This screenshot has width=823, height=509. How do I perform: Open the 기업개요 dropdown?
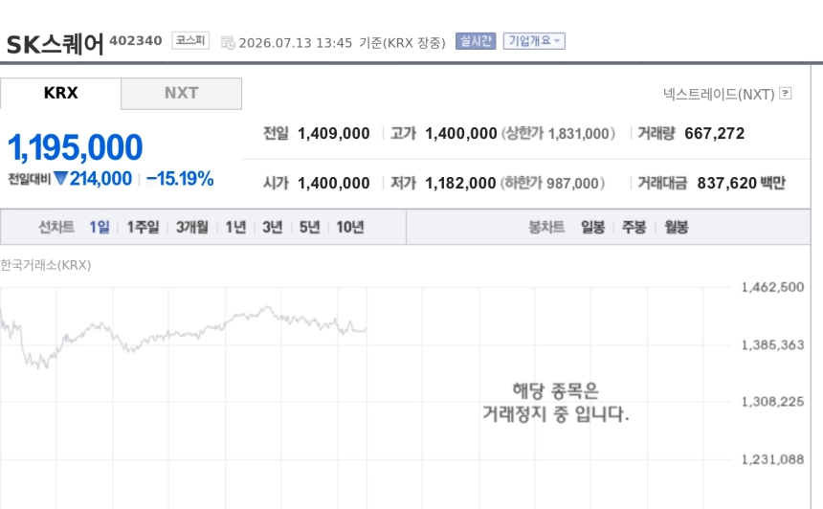(534, 41)
